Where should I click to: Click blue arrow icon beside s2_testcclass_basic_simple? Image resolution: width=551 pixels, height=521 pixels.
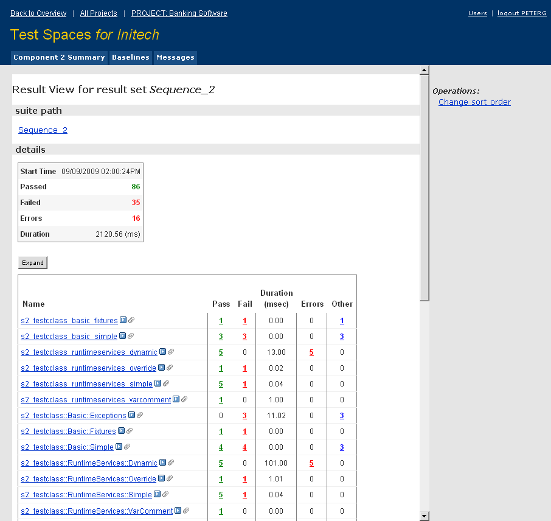coord(122,336)
